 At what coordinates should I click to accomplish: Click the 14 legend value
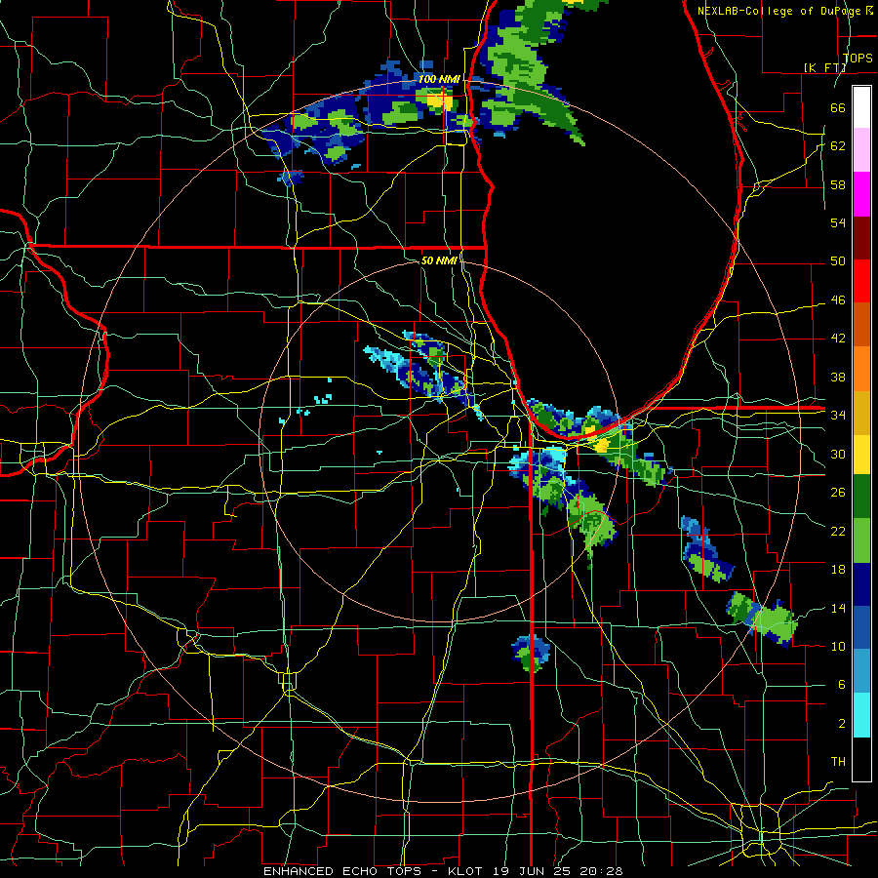(838, 608)
